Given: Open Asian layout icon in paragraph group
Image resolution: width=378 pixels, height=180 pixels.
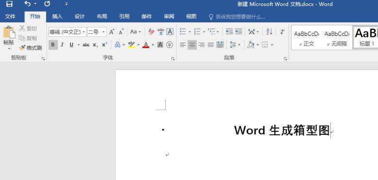Looking at the screenshot, I should [x=252, y=32].
